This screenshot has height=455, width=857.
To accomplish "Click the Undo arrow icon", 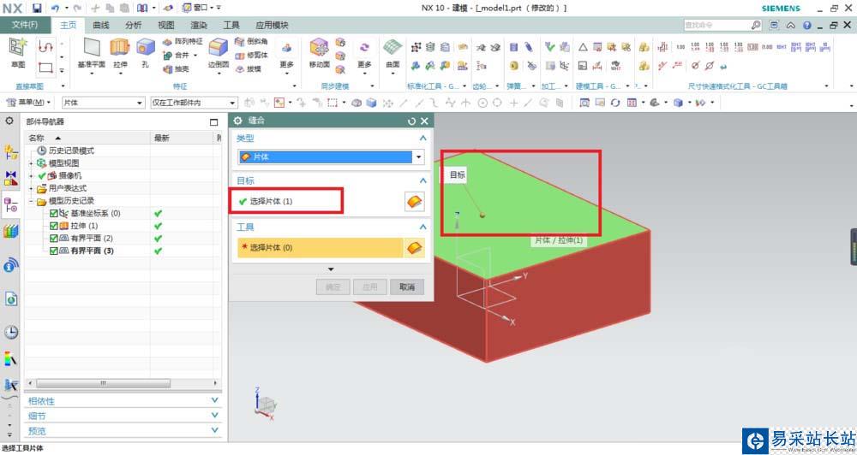I will click(55, 9).
